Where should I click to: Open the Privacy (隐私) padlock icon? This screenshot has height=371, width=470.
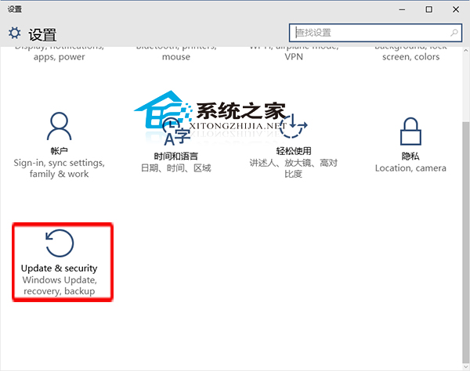(410, 131)
